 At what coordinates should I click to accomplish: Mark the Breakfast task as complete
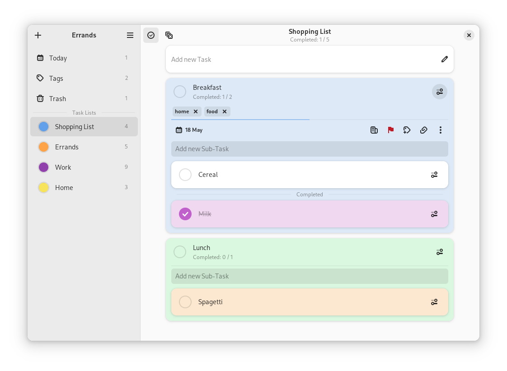click(x=180, y=92)
